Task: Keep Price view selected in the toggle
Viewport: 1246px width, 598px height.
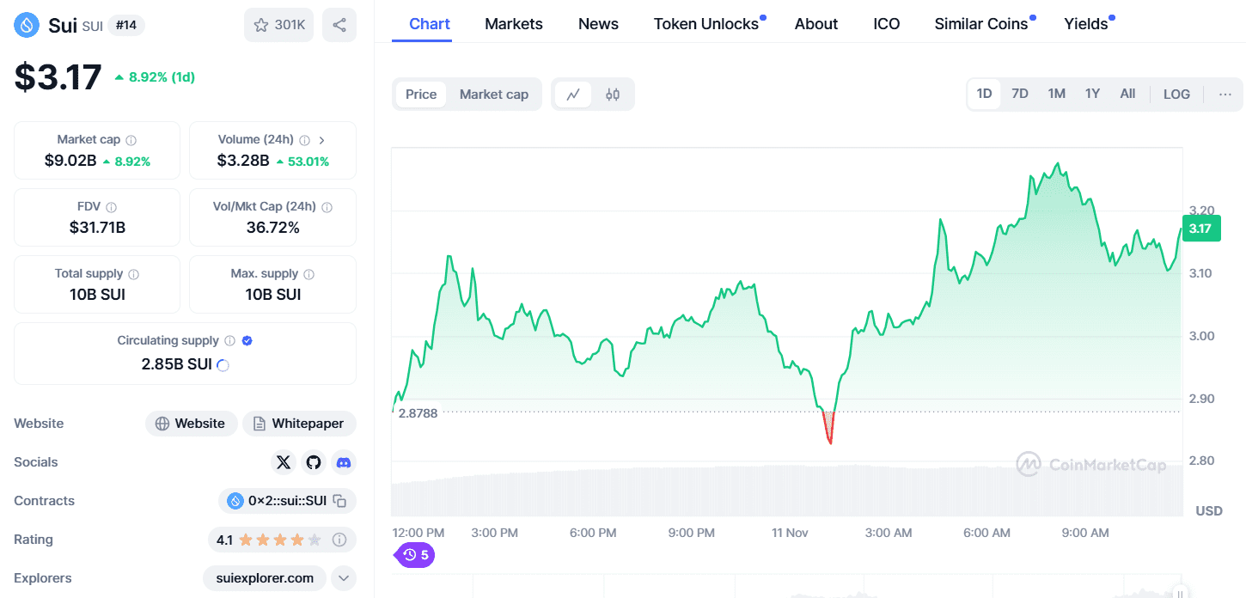Action: 421,94
